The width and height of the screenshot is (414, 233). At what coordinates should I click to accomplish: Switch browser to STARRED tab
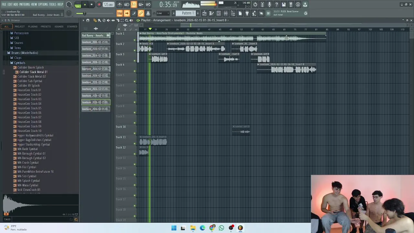pyautogui.click(x=72, y=27)
